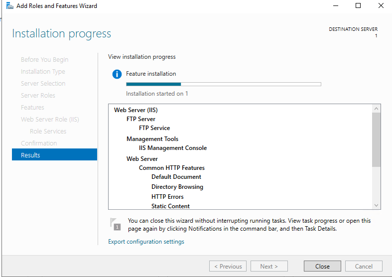This screenshot has width=392, height=277.
Task: Click the Cancel button
Action: click(x=364, y=266)
